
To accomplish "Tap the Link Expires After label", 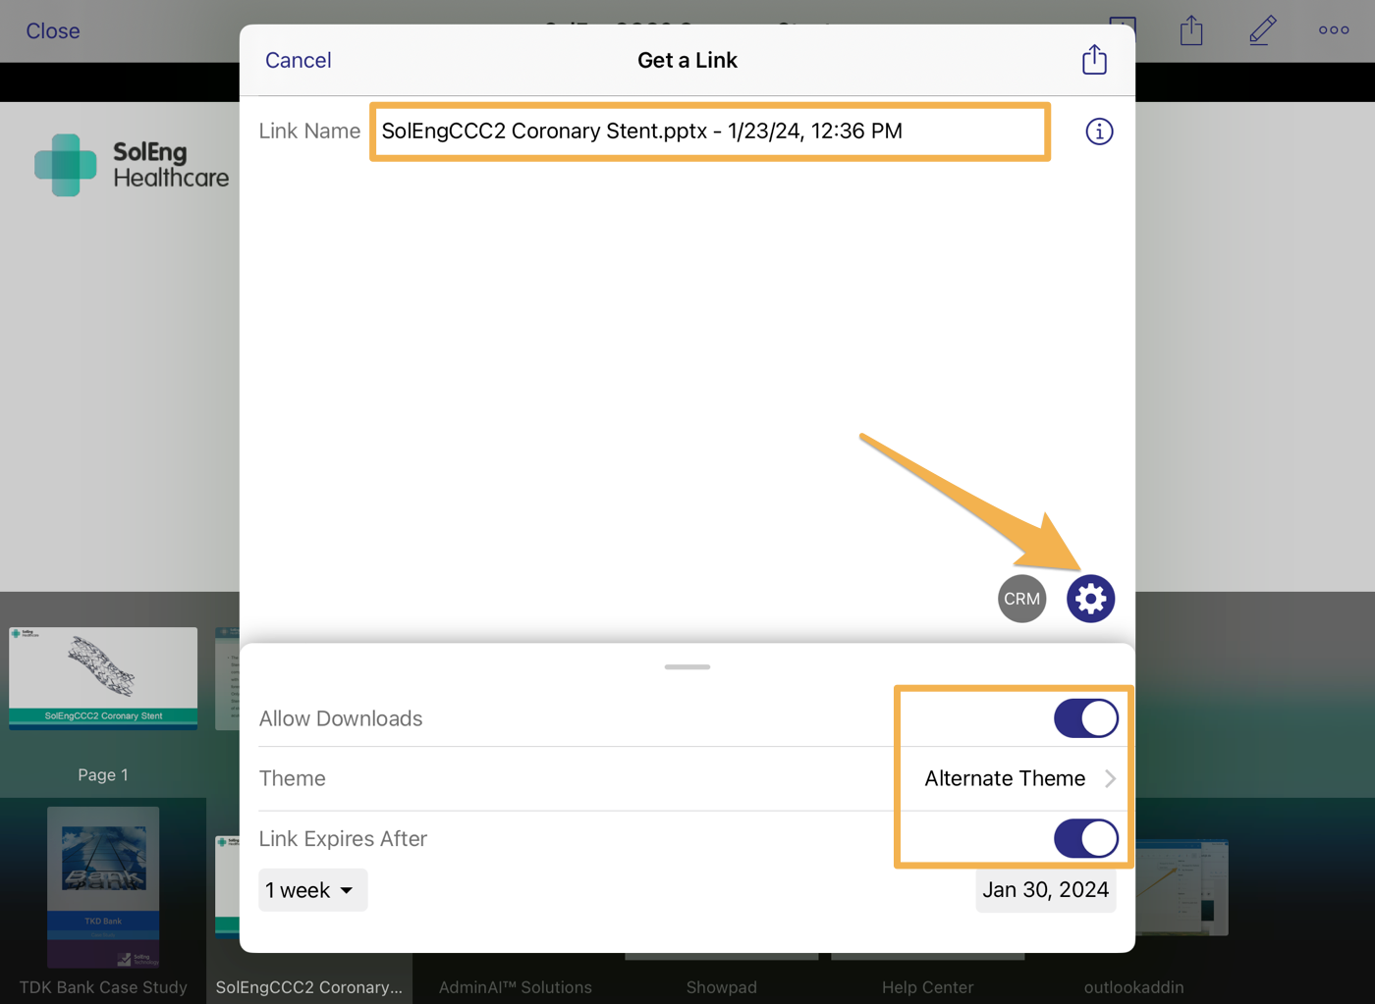I will tap(343, 839).
